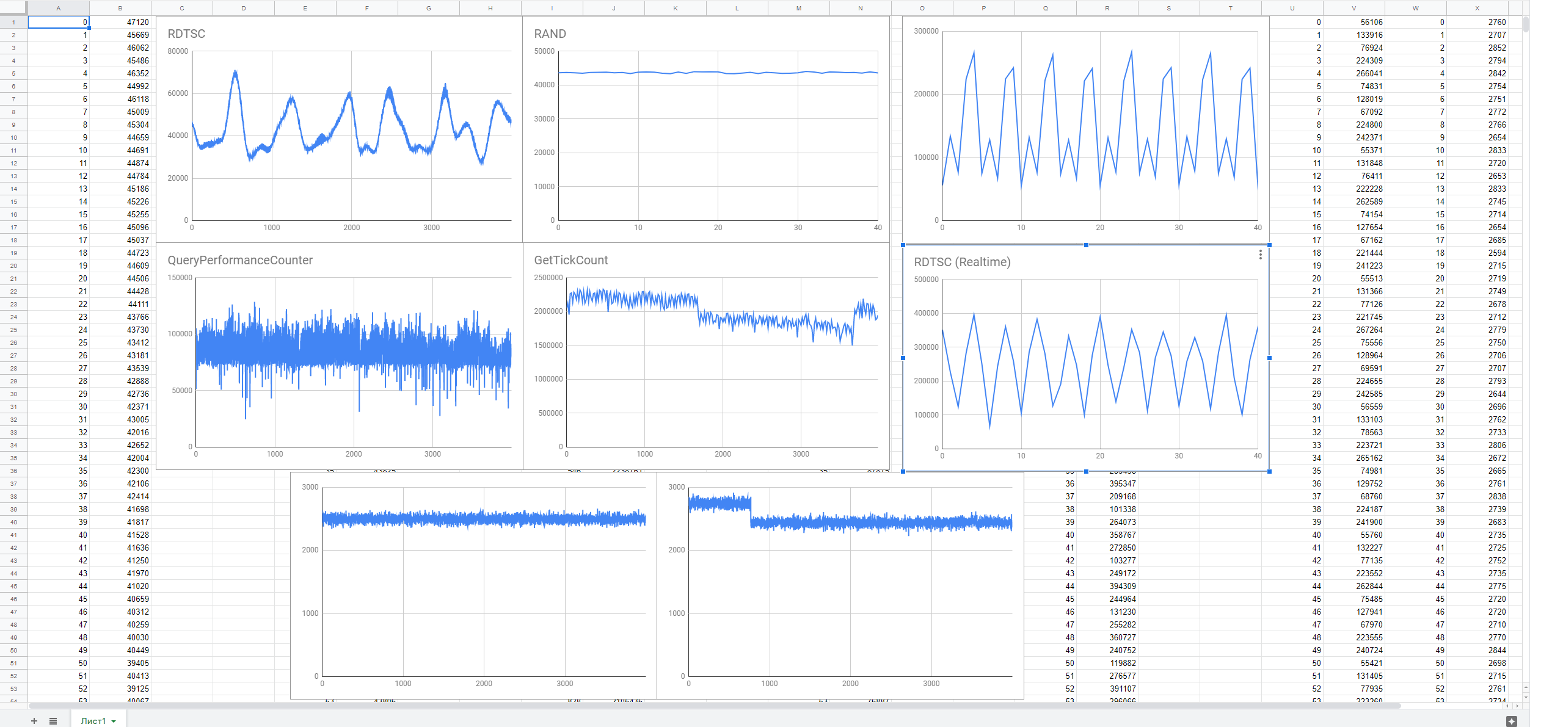Viewport: 1541px width, 727px height.
Task: Click the scroll up arrow
Action: pyautogui.click(x=1526, y=688)
